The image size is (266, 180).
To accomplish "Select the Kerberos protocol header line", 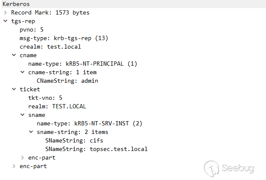I will click(16, 4).
